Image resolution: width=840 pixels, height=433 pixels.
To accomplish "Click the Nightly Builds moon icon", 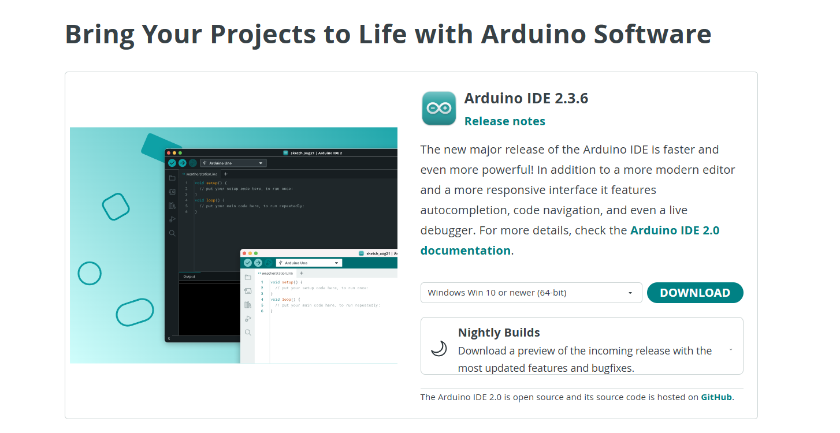I will click(439, 348).
